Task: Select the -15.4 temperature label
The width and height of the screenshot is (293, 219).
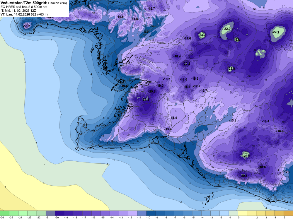Action: tap(168, 129)
